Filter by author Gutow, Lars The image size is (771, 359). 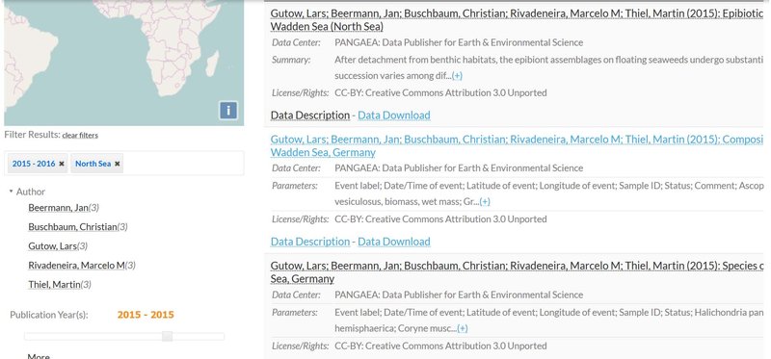(x=53, y=246)
